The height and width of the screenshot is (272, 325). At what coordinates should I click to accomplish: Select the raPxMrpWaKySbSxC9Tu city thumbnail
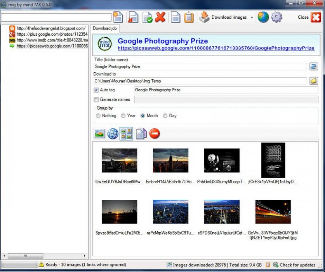click(x=170, y=212)
